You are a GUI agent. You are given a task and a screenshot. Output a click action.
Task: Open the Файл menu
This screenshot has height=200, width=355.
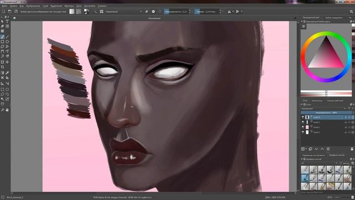click(4, 6)
